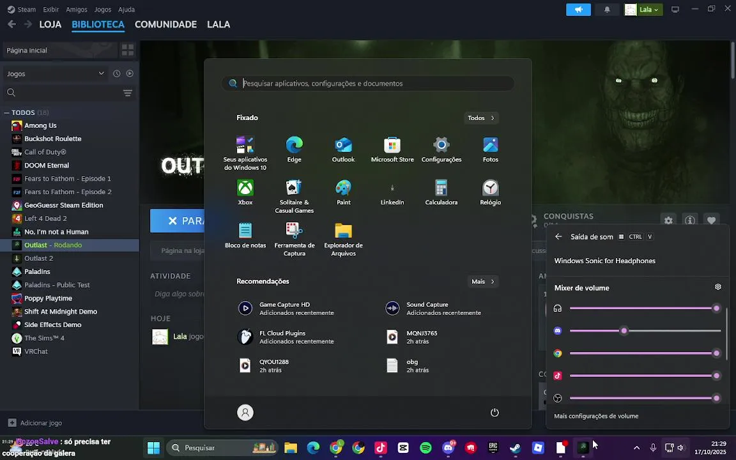Switch to the LOJA tab
The width and height of the screenshot is (736, 460).
click(x=50, y=24)
